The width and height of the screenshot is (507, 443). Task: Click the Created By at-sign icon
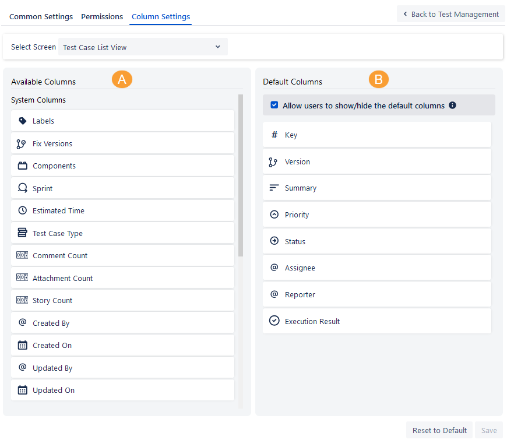point(22,322)
